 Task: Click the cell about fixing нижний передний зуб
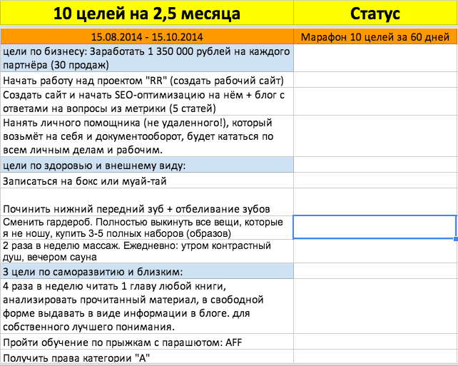[x=147, y=202]
